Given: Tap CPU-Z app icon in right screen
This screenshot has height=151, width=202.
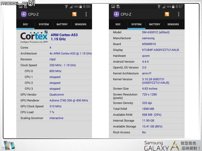Looking at the screenshot, I should [x=116, y=14].
